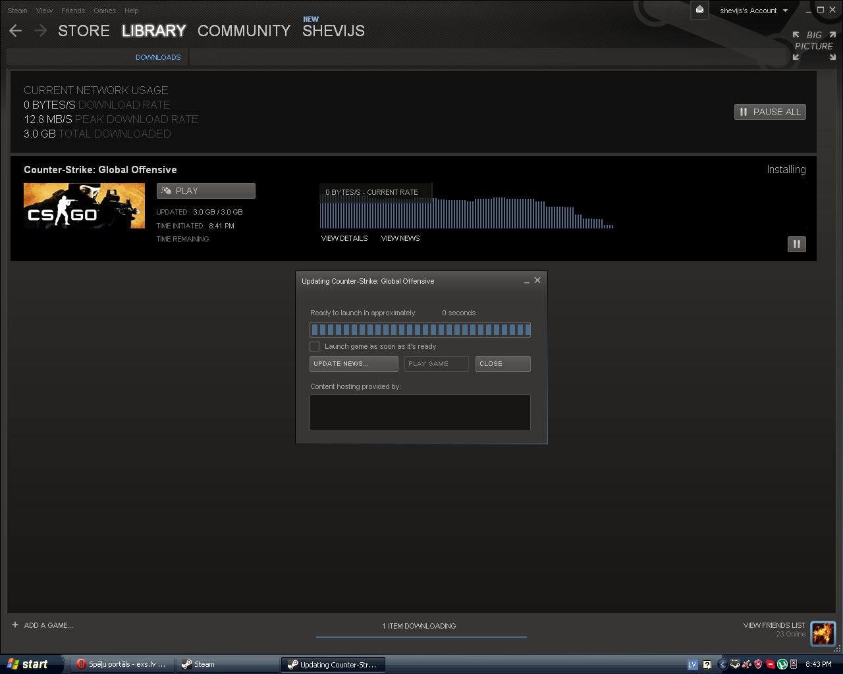Minimize the Updating Counter-Strike dialog
This screenshot has height=674, width=843.
(x=526, y=281)
